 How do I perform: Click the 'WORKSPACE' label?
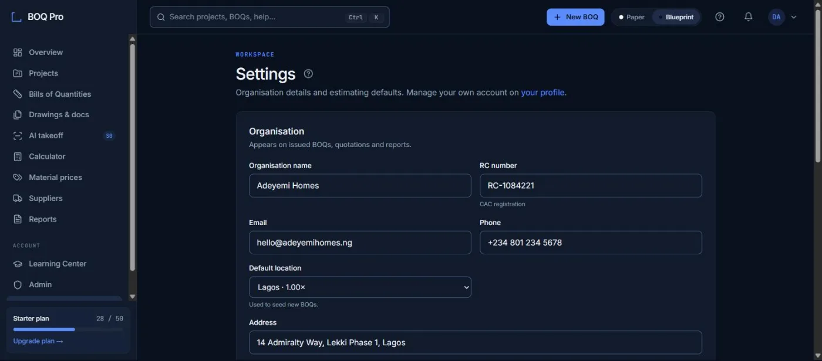click(255, 55)
